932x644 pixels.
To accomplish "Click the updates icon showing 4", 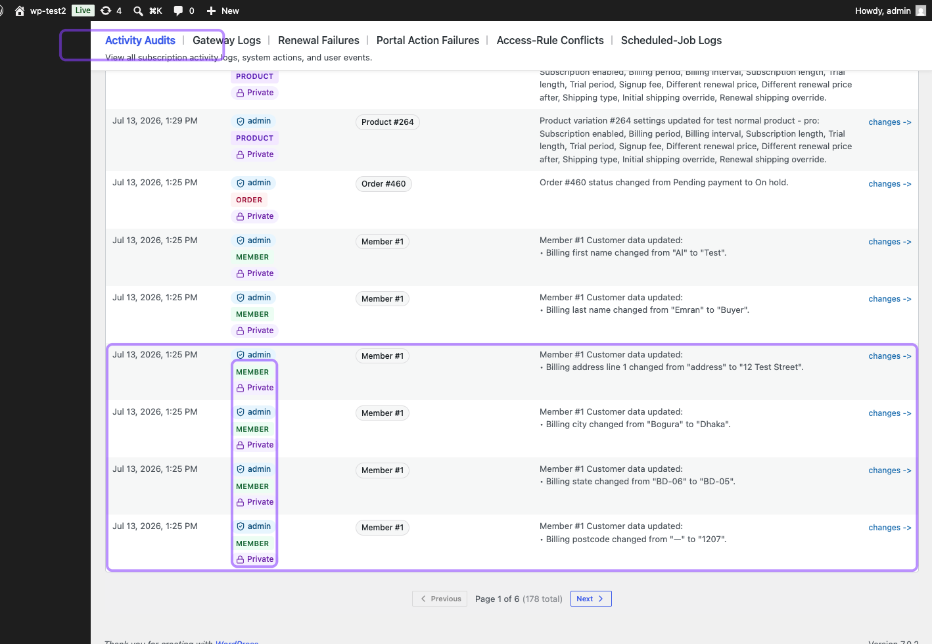I will coord(106,11).
